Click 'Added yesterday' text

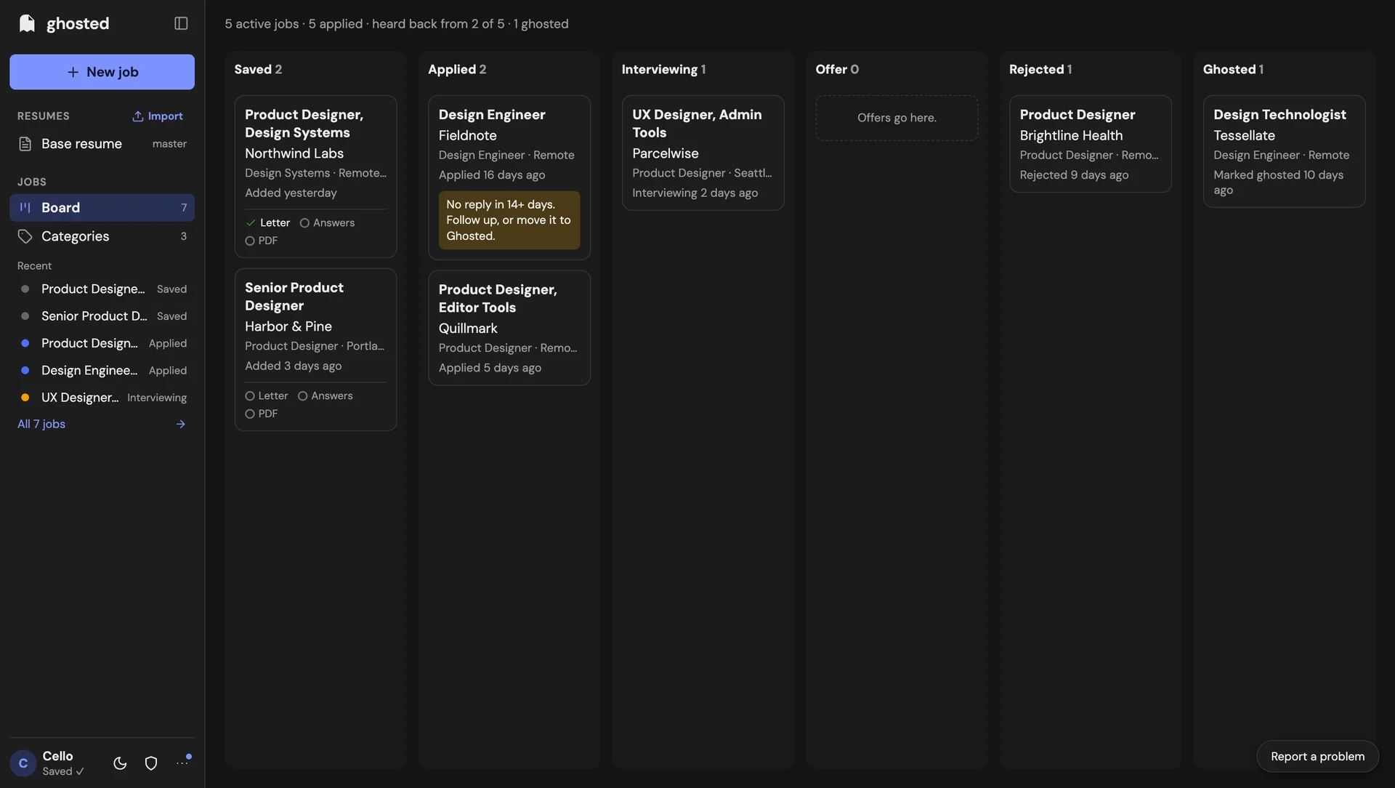click(x=291, y=193)
